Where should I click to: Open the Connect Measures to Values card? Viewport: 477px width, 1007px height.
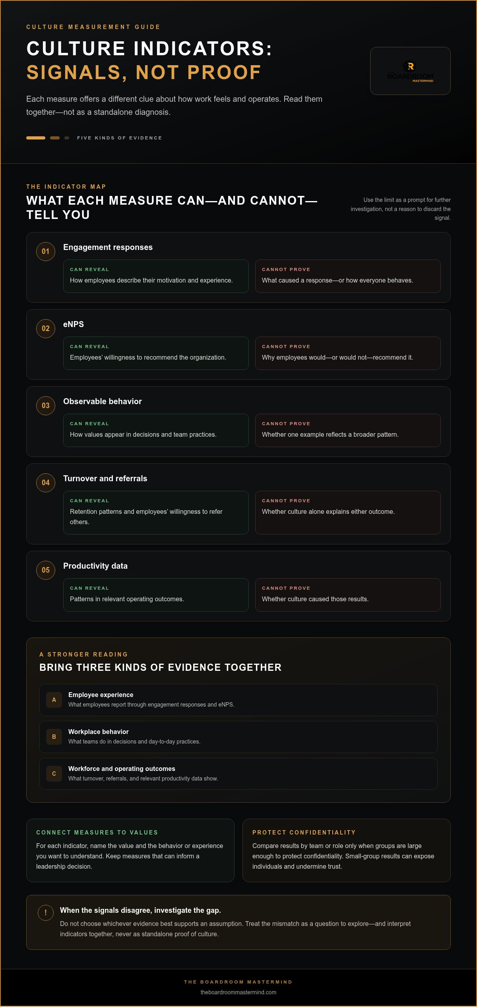tap(130, 850)
